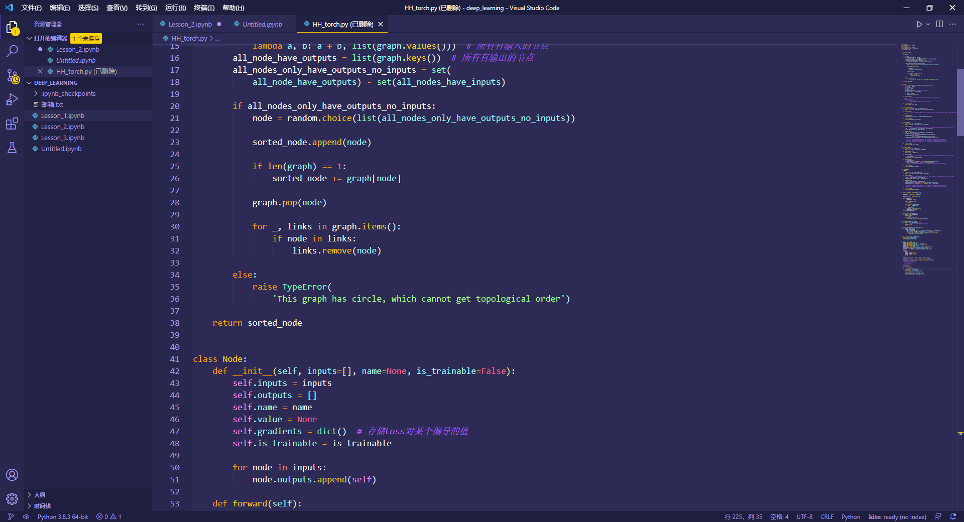
Task: Open the 选择(S) menu
Action: 88,8
